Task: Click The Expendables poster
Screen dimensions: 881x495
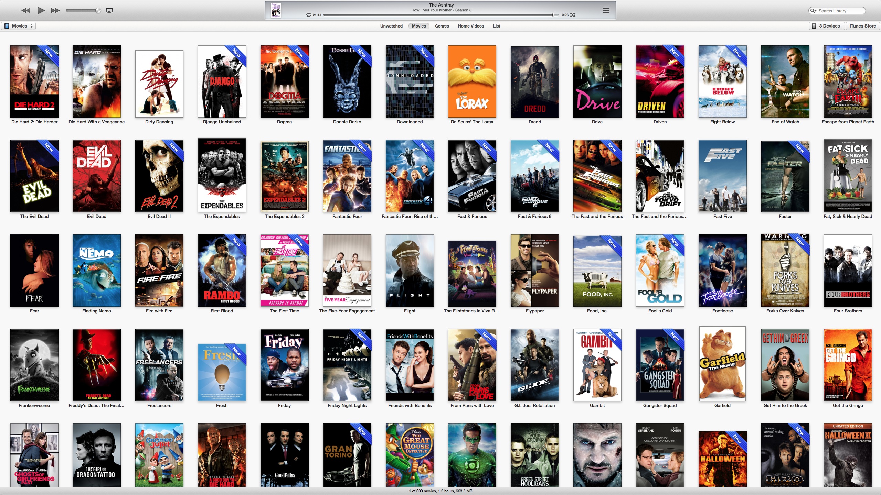Action: [222, 175]
